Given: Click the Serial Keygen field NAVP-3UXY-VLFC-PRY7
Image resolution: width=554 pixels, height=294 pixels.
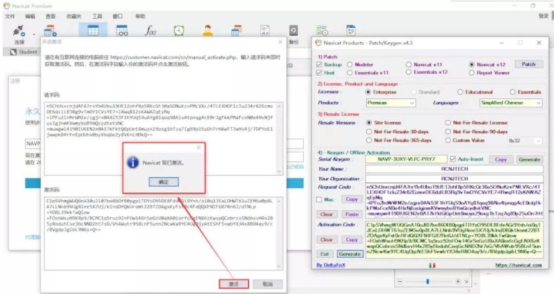Looking at the screenshot, I should (406, 159).
